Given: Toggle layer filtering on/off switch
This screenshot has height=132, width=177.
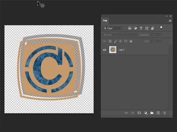Looking at the screenshot, I should tap(161, 28).
